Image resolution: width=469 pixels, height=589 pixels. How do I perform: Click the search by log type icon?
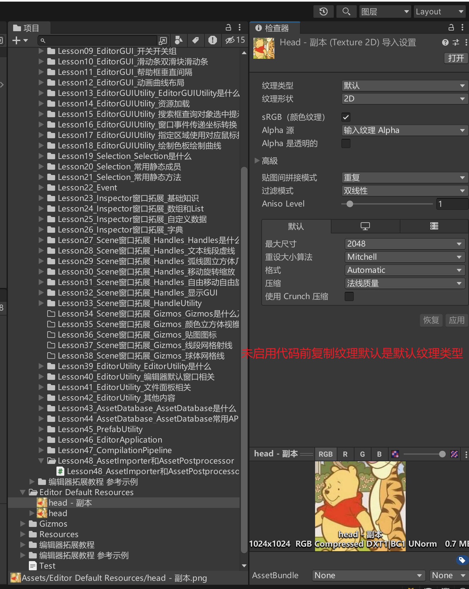[x=212, y=40]
